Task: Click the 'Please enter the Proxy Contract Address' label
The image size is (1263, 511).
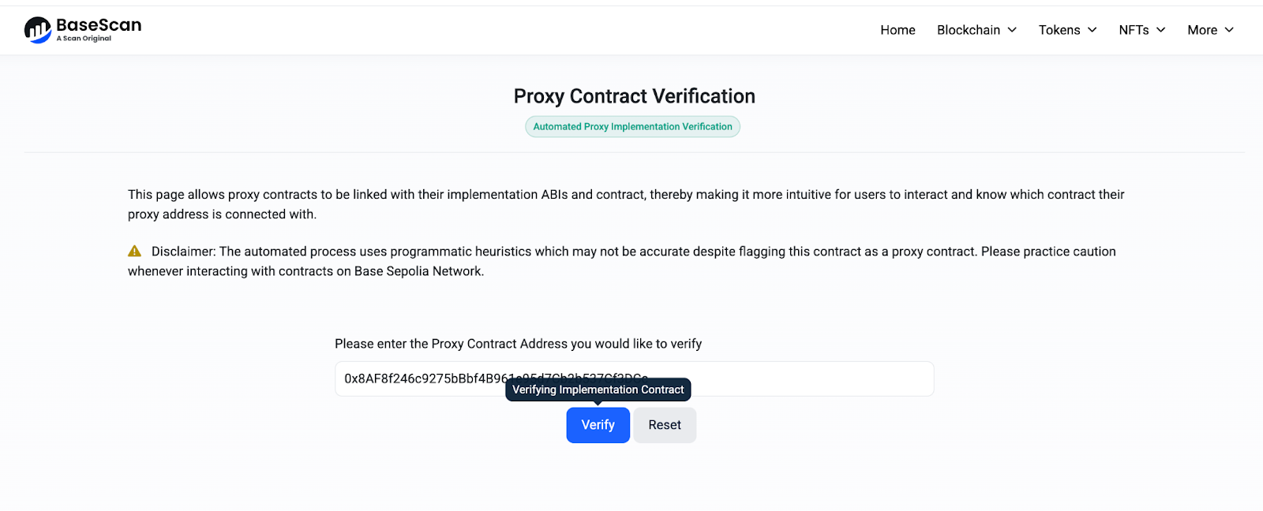Action: (518, 344)
